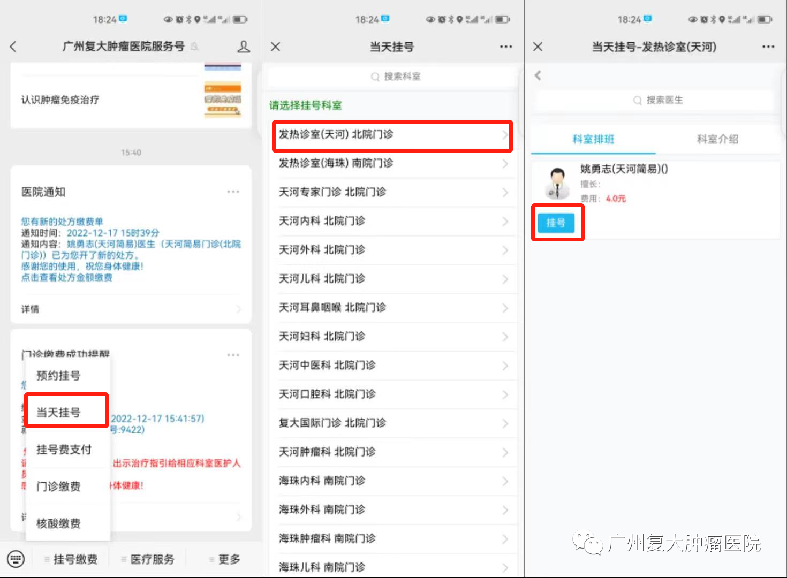Tap the keyboard switch icon in the bottom bar

pos(16,559)
